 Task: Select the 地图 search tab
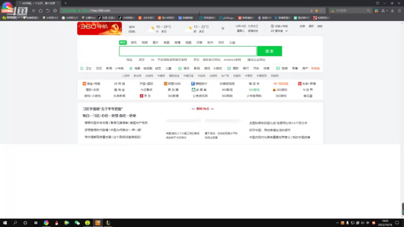[188, 42]
